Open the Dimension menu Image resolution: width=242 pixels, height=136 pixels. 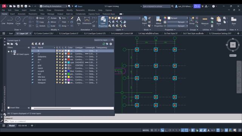59,10
